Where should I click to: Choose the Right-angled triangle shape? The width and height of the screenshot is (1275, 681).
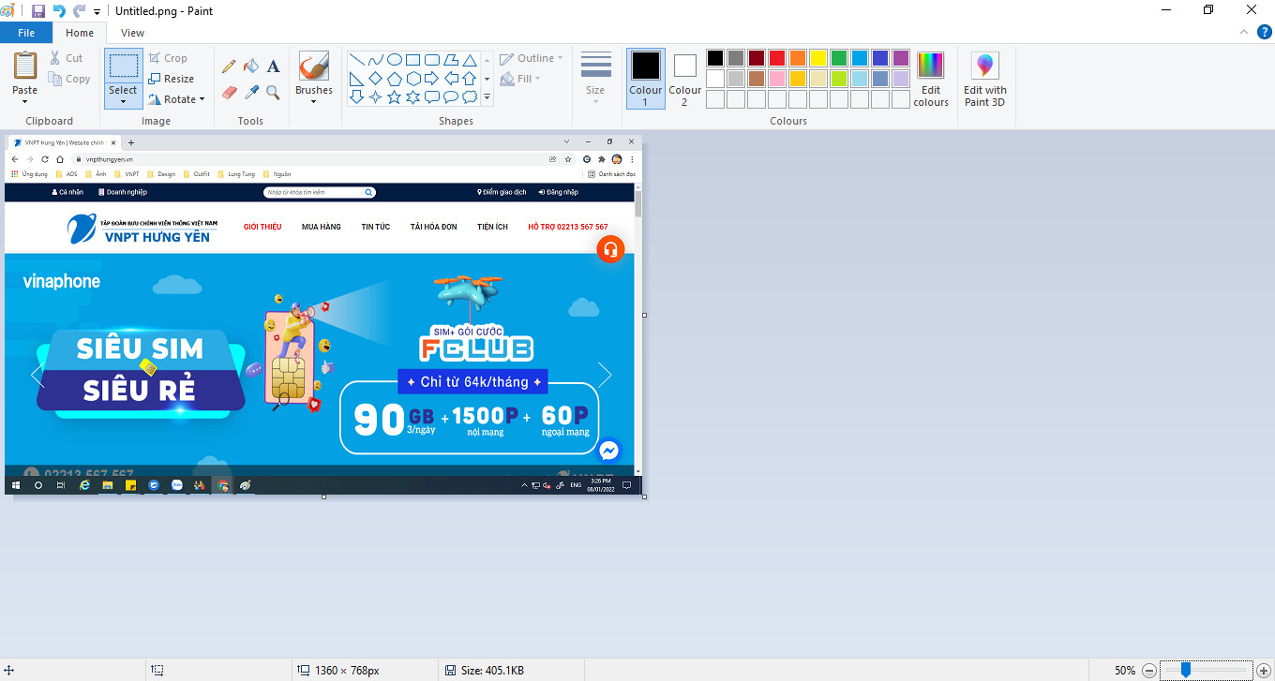click(357, 78)
